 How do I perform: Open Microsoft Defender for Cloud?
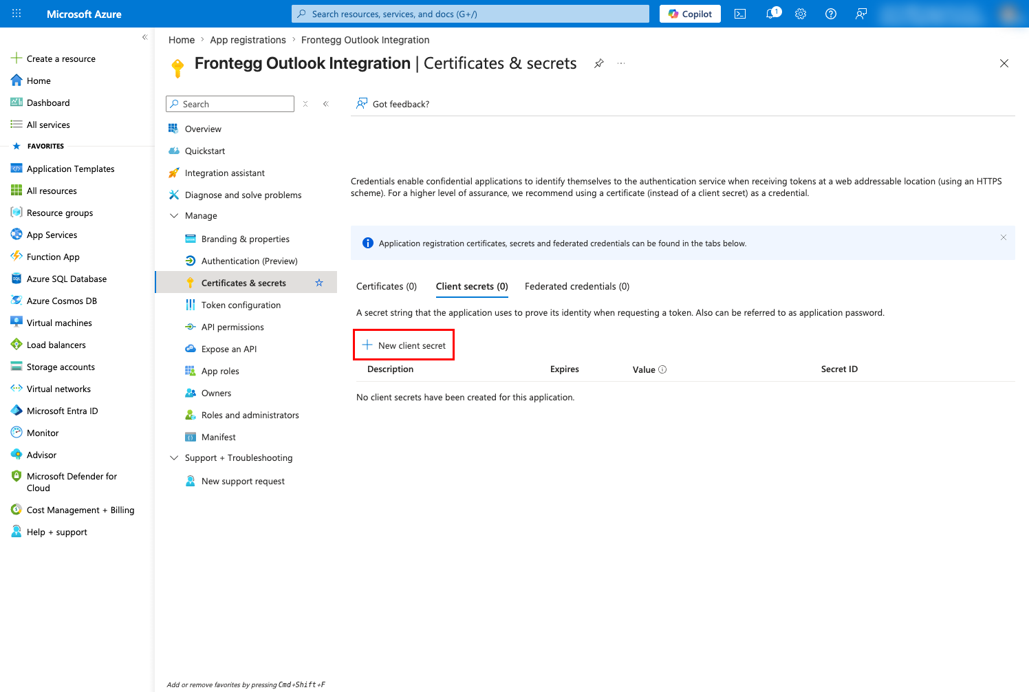coord(72,482)
